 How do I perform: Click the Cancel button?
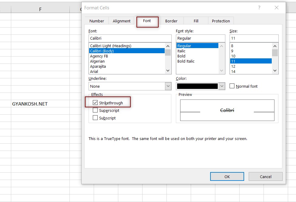[265, 176]
